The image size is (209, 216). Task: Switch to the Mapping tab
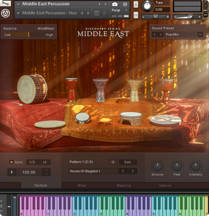[x=123, y=185]
